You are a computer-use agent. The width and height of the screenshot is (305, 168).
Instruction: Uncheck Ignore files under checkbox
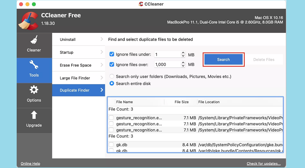[x=112, y=54]
